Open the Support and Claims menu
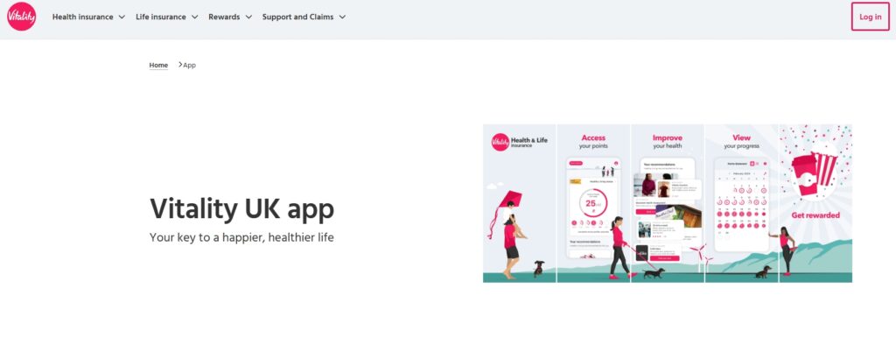Image resolution: width=896 pixels, height=352 pixels. [297, 17]
